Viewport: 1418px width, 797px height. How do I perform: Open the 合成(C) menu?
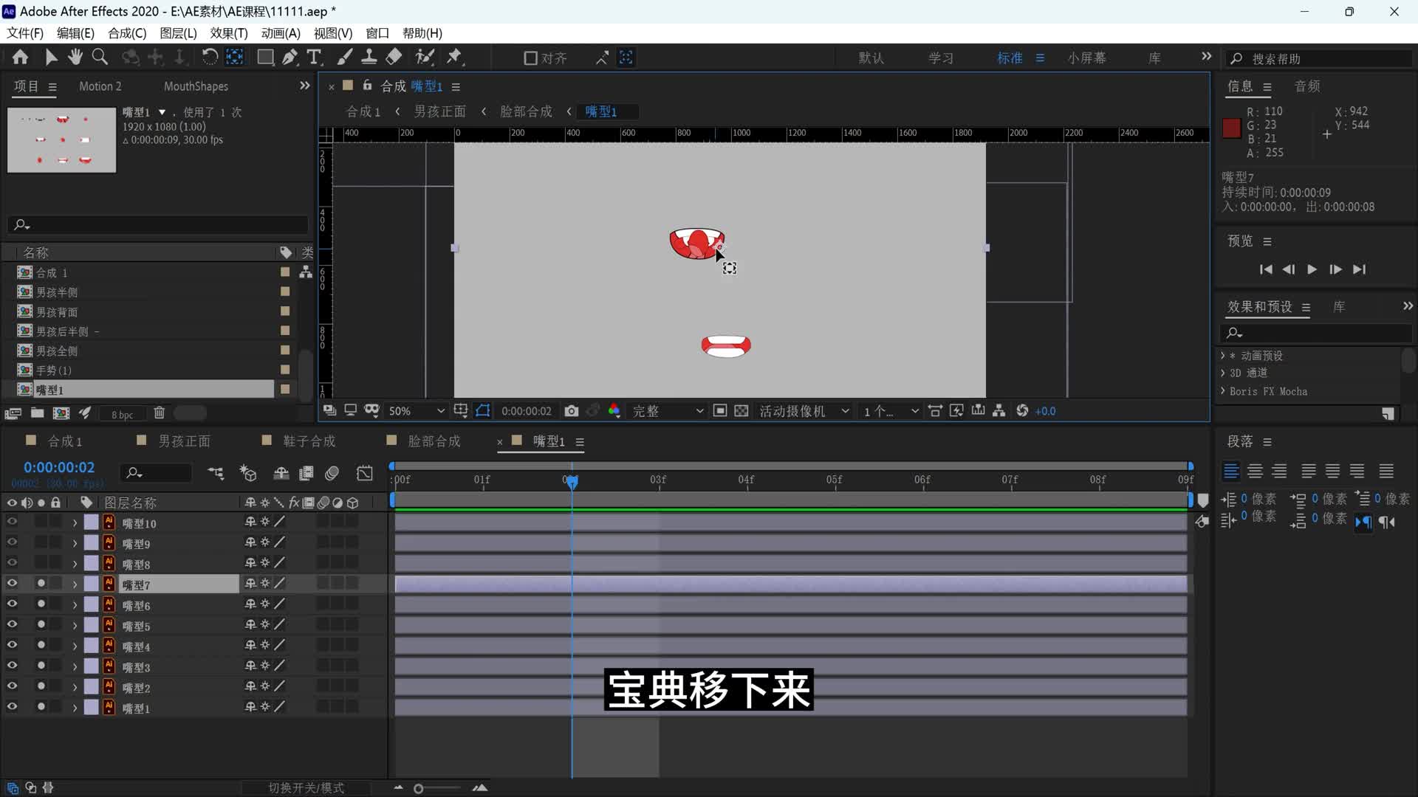127,33
